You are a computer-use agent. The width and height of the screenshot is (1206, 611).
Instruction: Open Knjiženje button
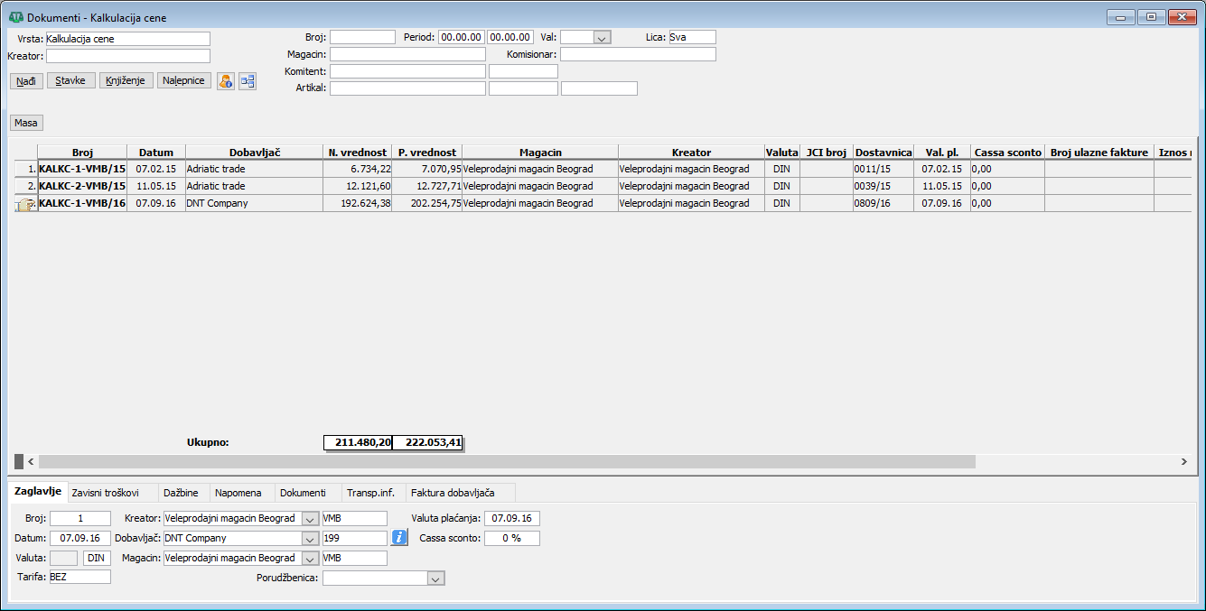(126, 80)
